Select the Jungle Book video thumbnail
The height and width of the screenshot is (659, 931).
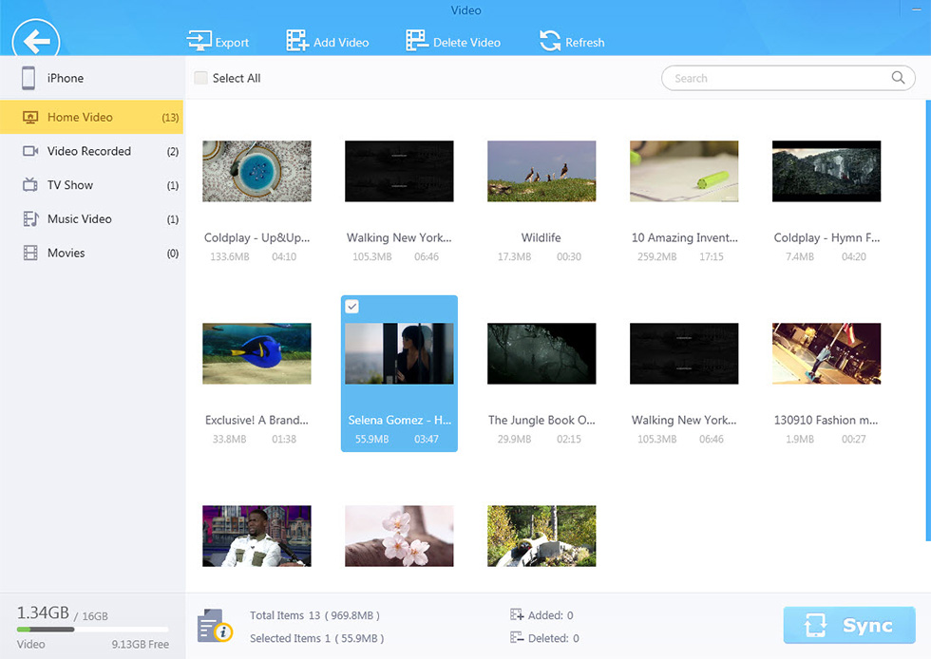[x=541, y=353]
